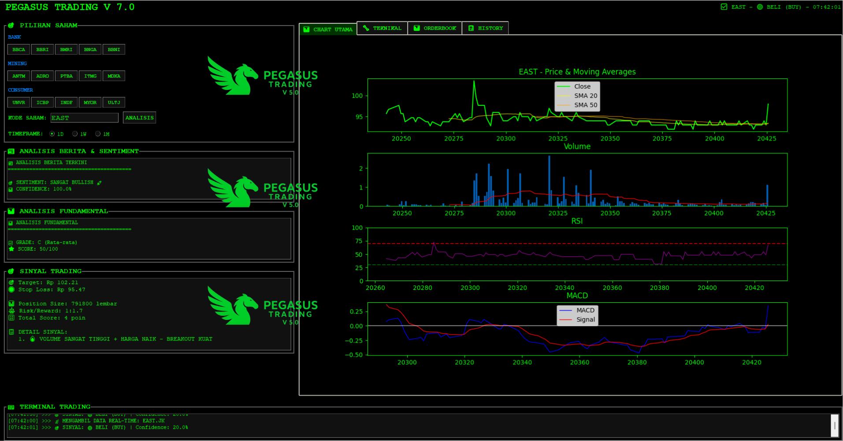Click the Analisis Berita & Sentiment panel icon

(x=11, y=151)
